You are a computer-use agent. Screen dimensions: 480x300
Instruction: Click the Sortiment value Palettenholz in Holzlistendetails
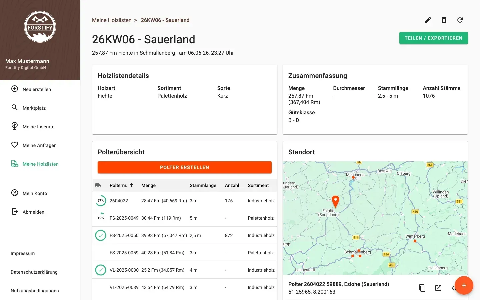[x=172, y=96]
